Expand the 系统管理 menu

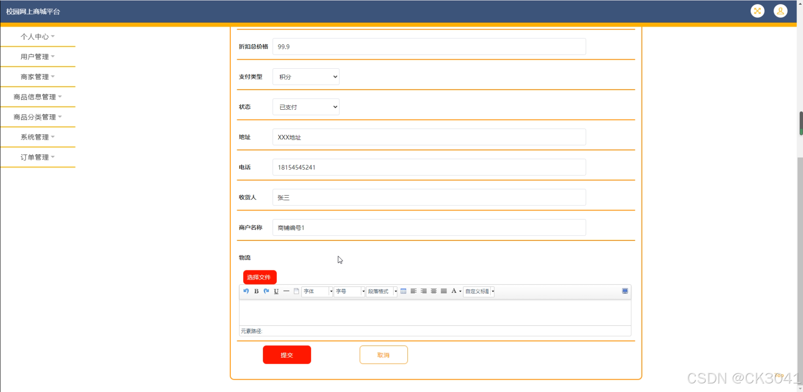tap(38, 137)
